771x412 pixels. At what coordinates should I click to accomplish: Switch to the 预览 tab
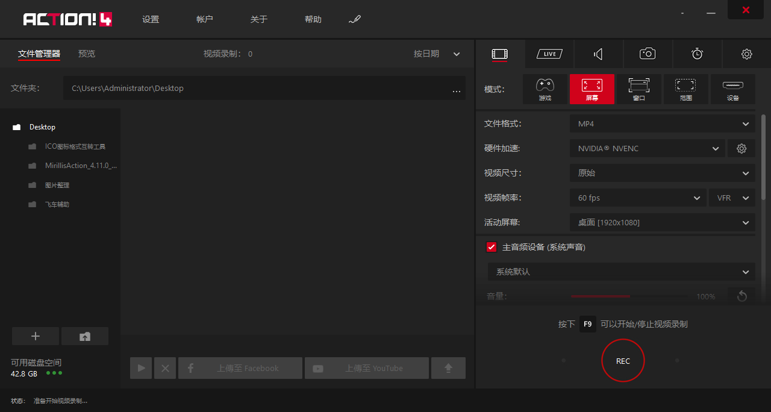point(86,54)
